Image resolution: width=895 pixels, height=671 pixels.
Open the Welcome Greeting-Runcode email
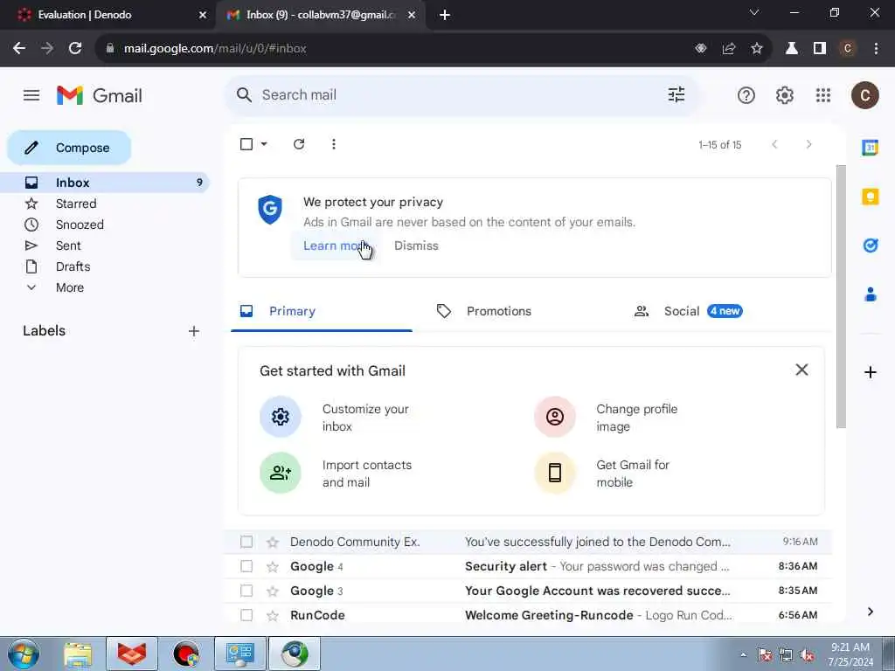pos(527,615)
